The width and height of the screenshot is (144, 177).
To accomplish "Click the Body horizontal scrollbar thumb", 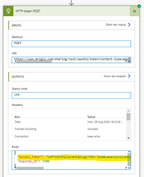I will (30, 168).
